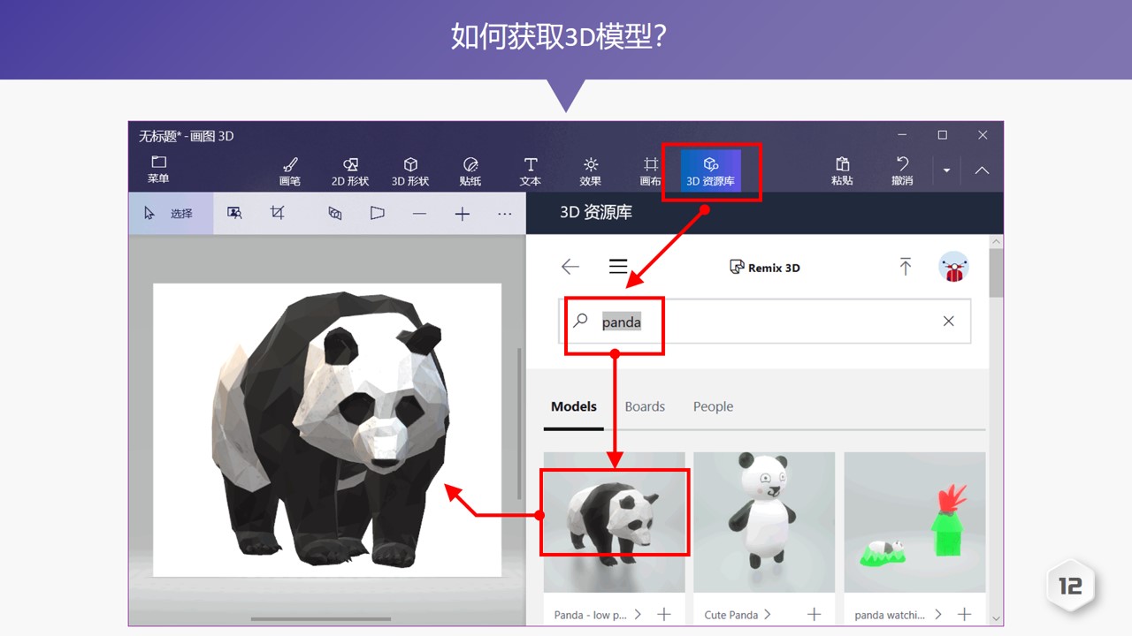
Task: Switch to the Boards tab
Action: tap(645, 406)
